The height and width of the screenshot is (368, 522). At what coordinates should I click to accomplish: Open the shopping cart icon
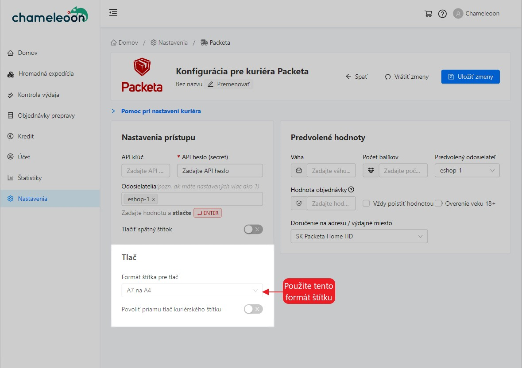pyautogui.click(x=428, y=14)
